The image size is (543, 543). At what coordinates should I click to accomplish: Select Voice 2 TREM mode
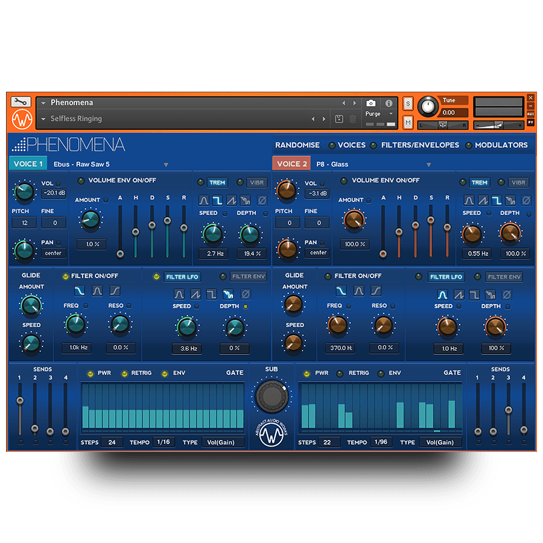(x=479, y=182)
